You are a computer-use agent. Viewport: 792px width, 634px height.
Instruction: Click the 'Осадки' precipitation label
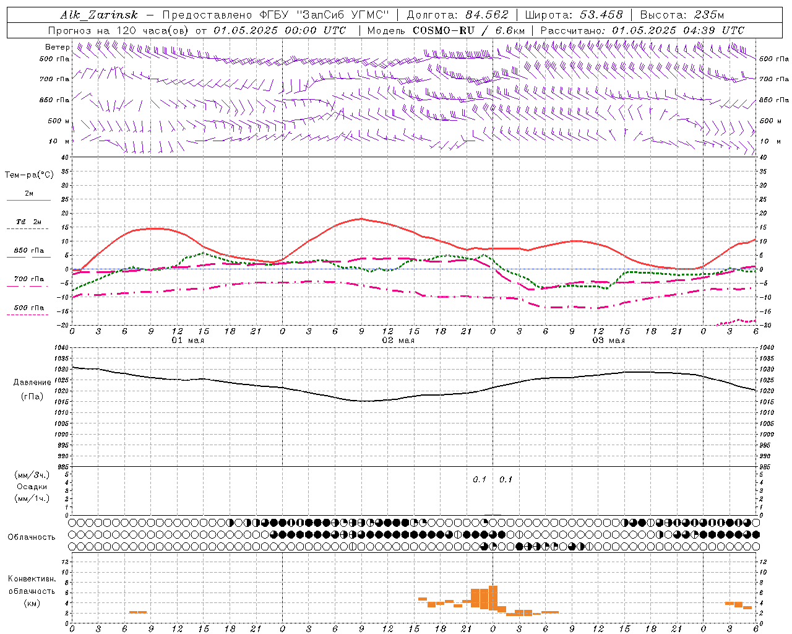(x=32, y=487)
